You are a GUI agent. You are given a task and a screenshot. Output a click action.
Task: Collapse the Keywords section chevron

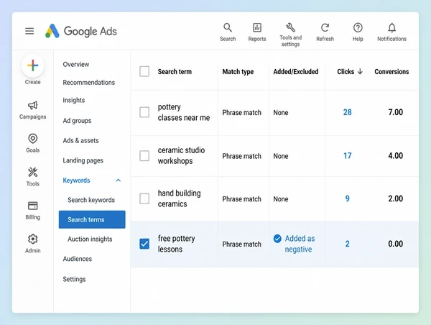(x=119, y=180)
